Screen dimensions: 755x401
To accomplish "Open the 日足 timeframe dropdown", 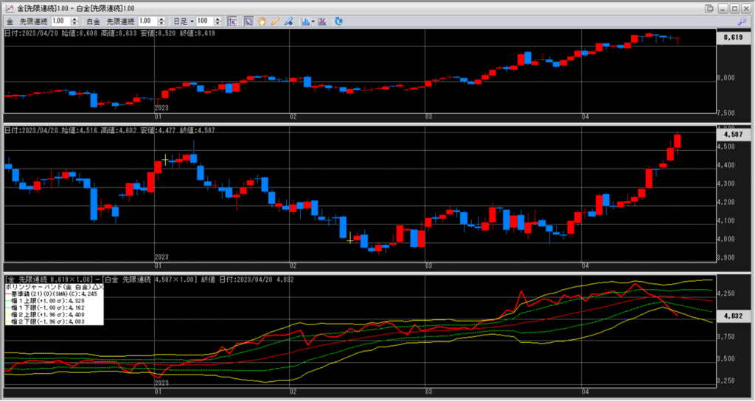I will point(184,21).
